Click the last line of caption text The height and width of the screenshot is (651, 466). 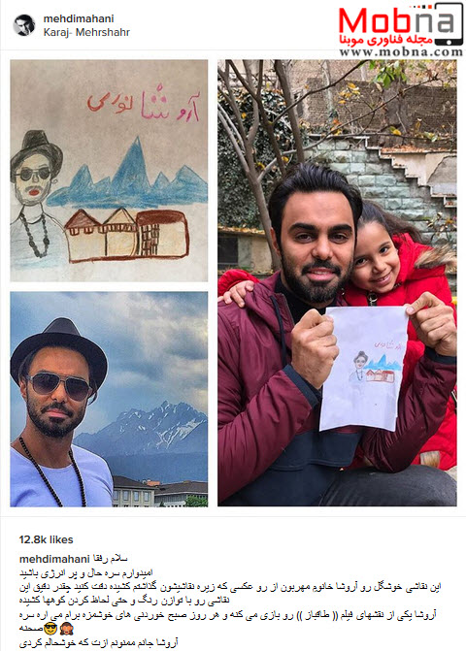click(99, 642)
